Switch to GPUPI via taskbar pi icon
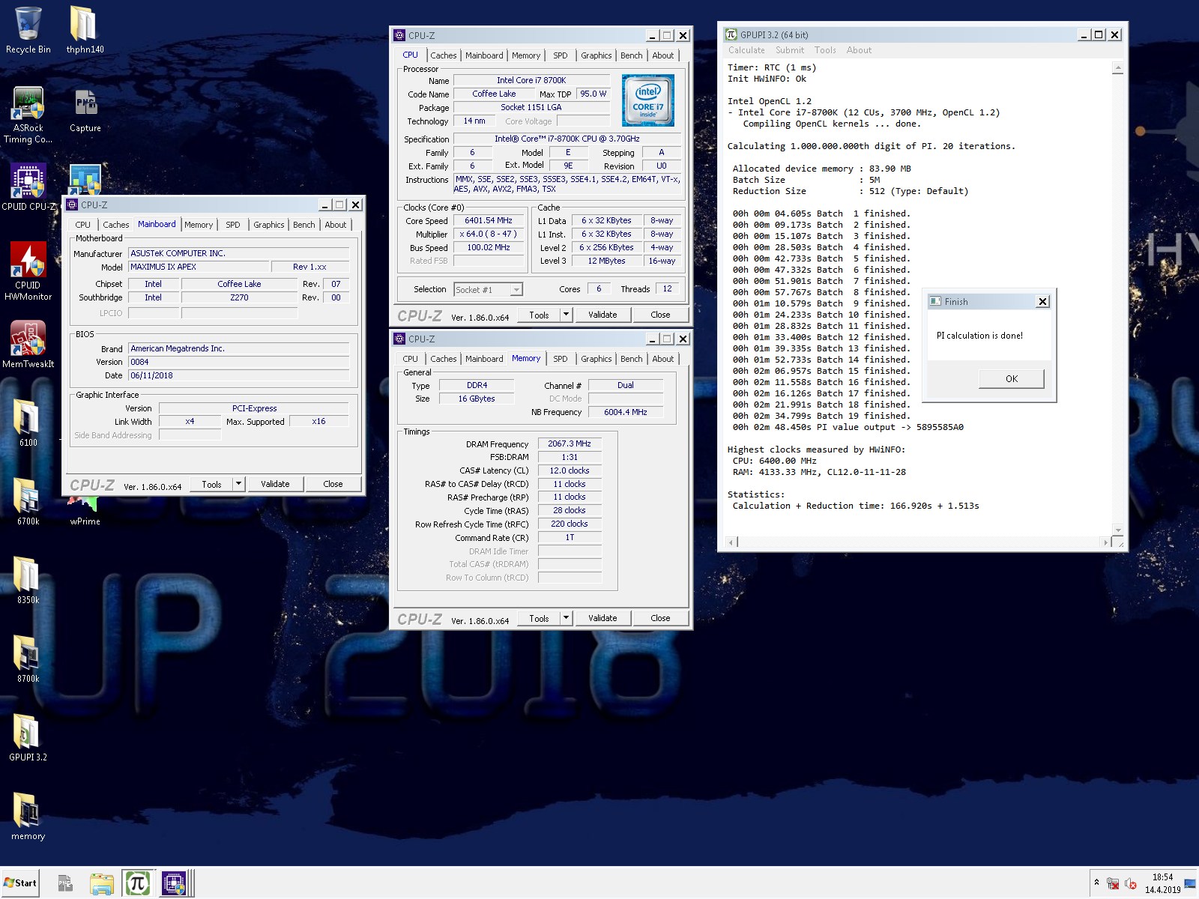The width and height of the screenshot is (1199, 899). pos(137,884)
